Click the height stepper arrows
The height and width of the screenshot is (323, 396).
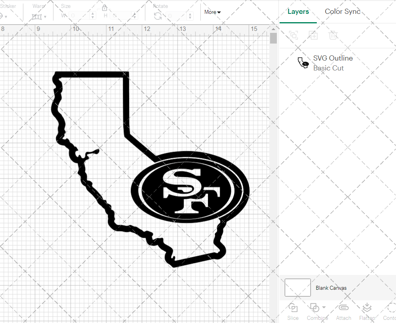[x=135, y=16]
